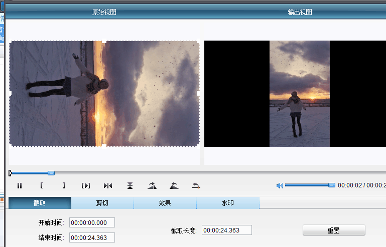Click the playback progress slider handle
This screenshot has width=386, height=247.
[x=51, y=173]
